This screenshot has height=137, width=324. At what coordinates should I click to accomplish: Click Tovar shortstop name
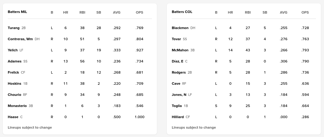176,39
